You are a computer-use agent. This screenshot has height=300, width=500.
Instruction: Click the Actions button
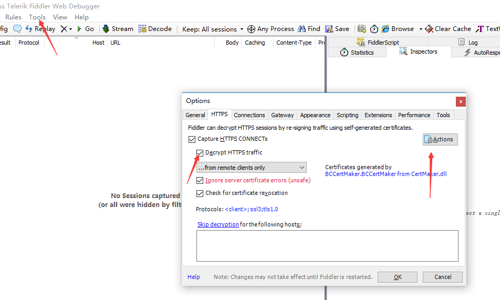[440, 139]
